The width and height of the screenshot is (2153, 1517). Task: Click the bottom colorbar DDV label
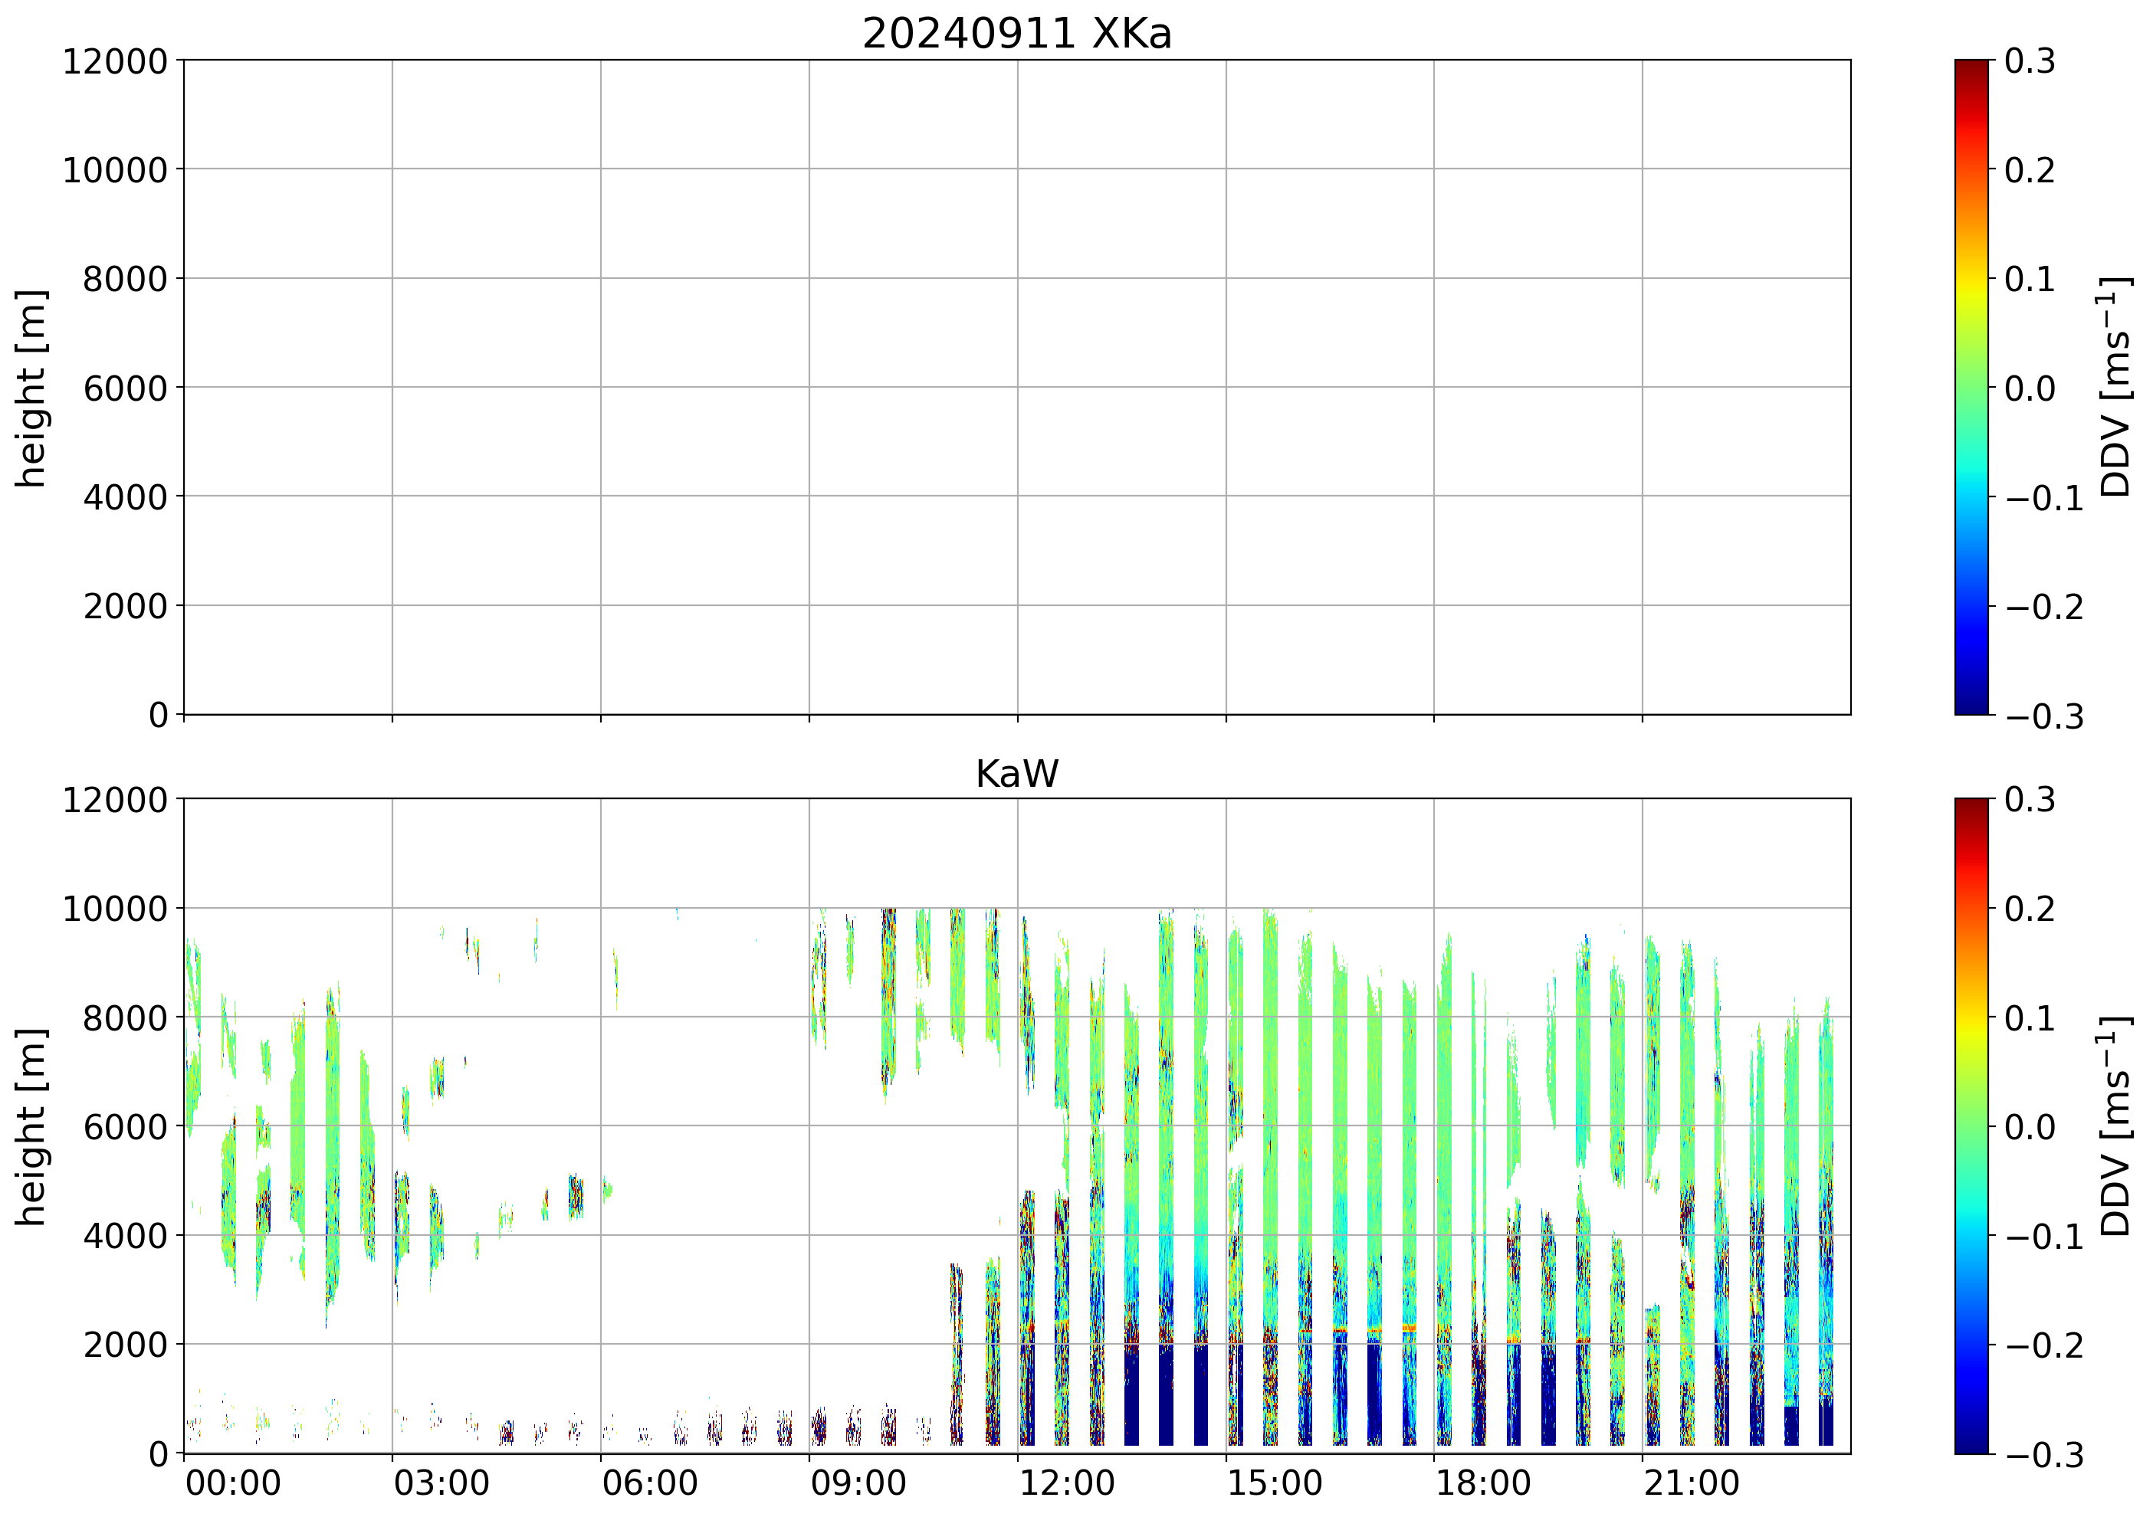(x=2116, y=1126)
